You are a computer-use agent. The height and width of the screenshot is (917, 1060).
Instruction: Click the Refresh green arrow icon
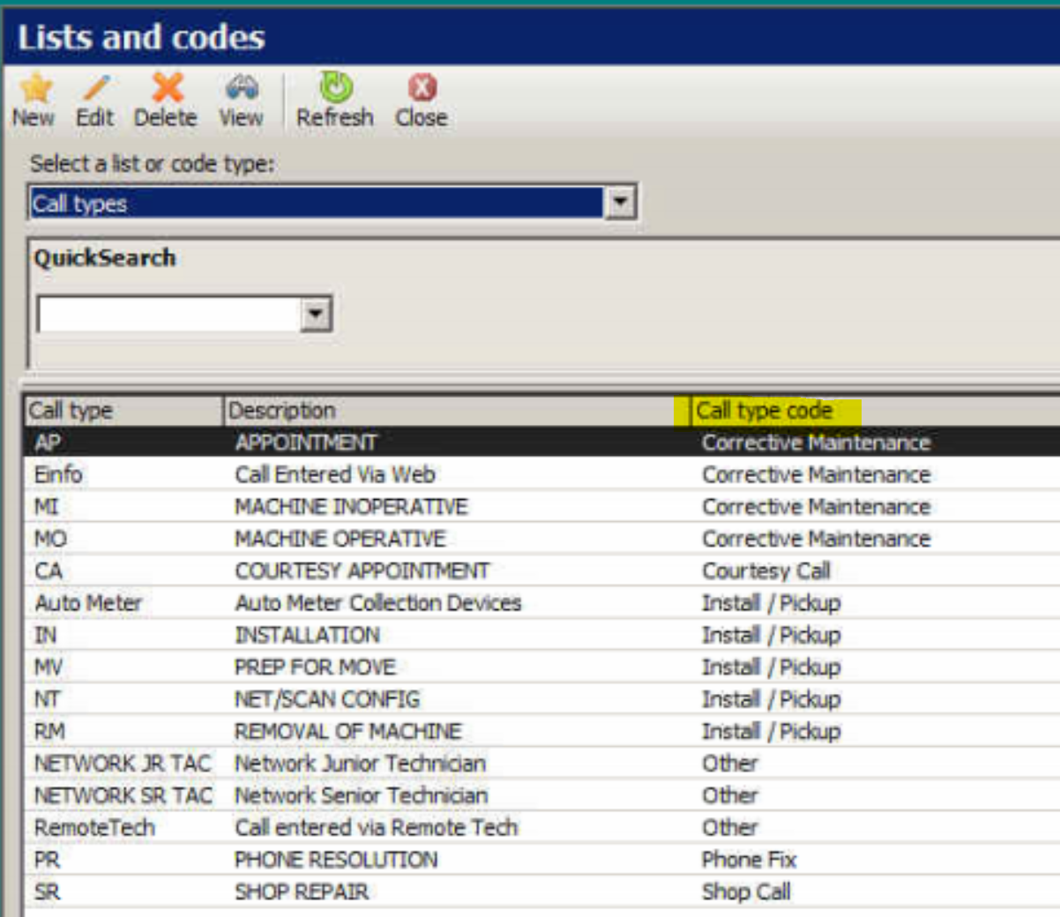tap(335, 87)
